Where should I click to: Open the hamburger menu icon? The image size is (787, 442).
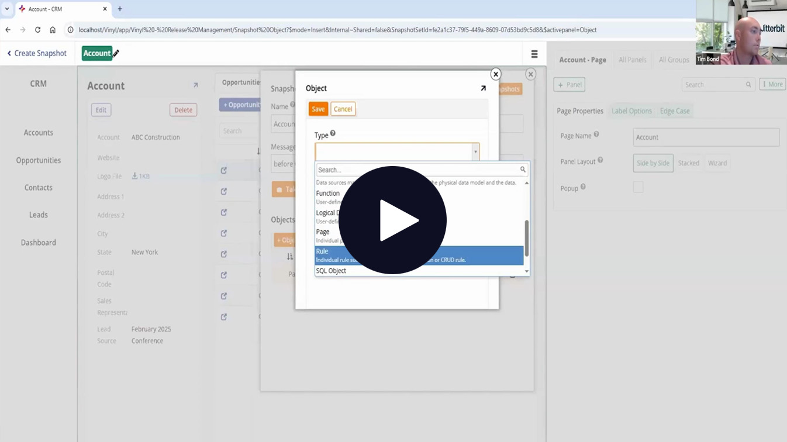534,54
